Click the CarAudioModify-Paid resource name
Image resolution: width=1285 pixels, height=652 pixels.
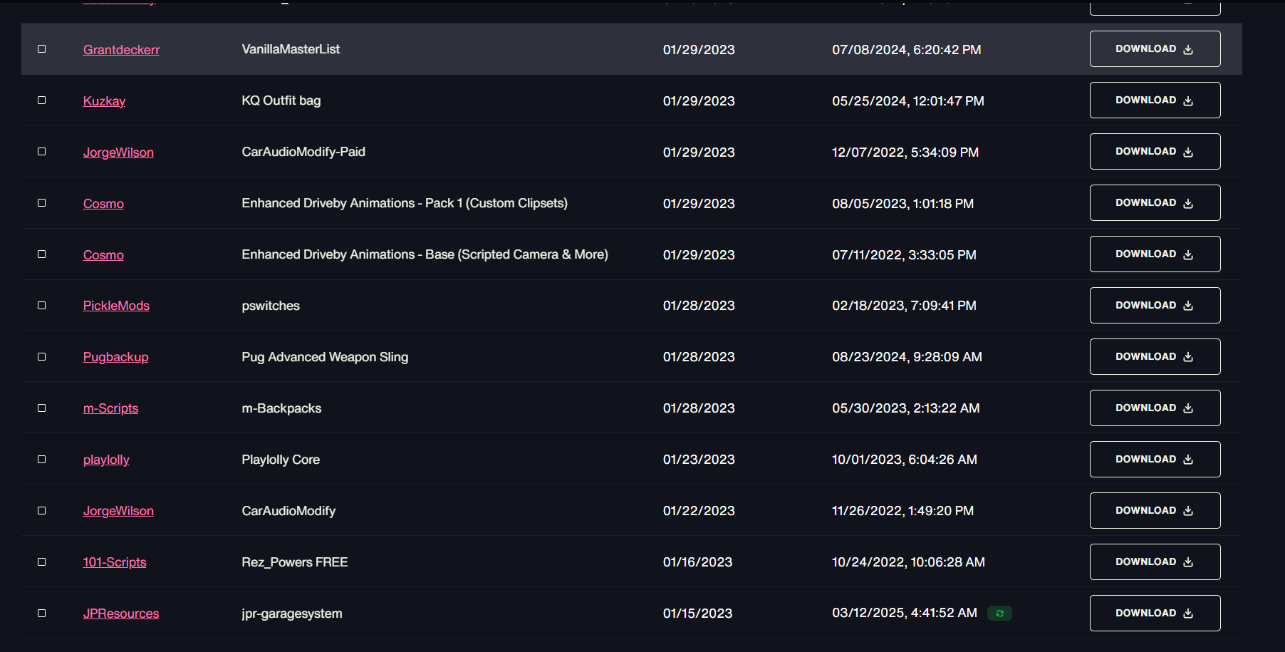303,152
